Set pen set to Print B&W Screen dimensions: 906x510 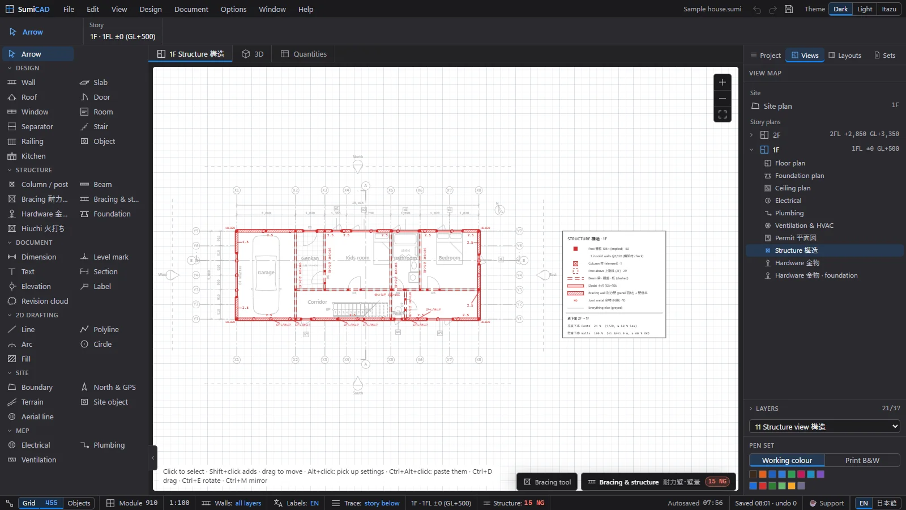coord(862,460)
